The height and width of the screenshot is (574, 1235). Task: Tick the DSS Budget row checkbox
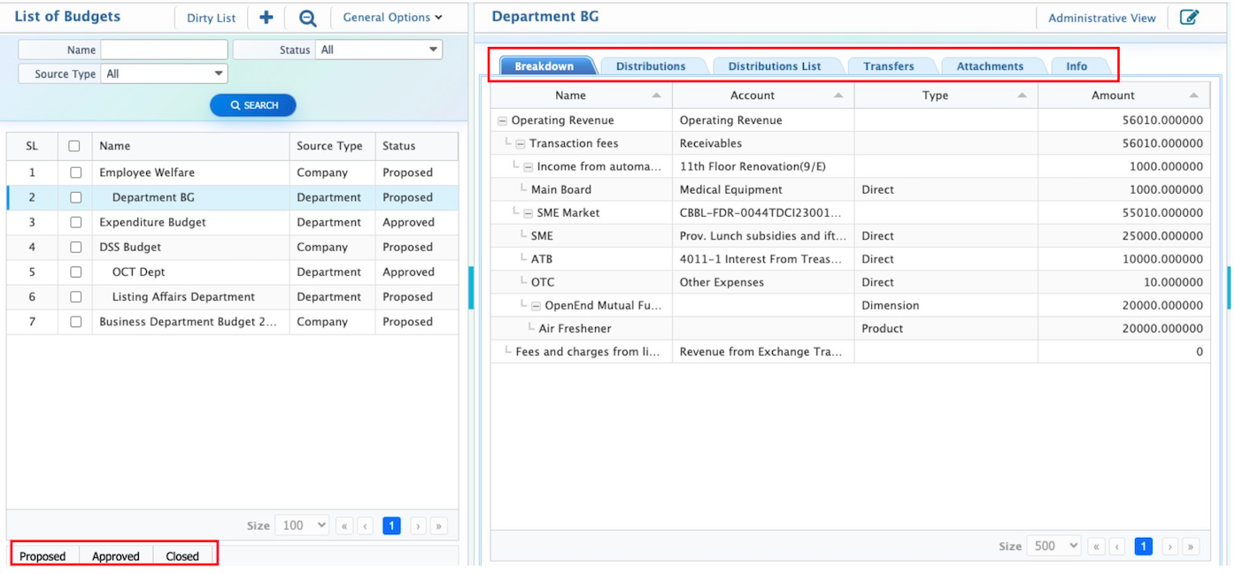point(75,248)
